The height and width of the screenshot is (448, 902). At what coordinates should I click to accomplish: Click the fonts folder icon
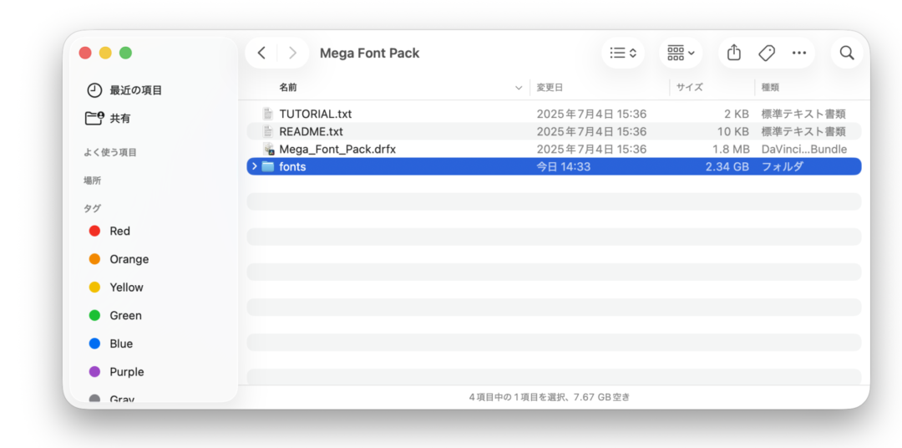tap(268, 167)
